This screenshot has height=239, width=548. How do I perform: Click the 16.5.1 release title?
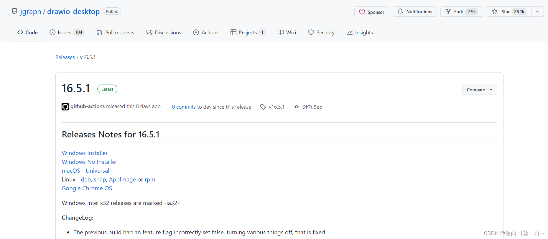point(76,88)
